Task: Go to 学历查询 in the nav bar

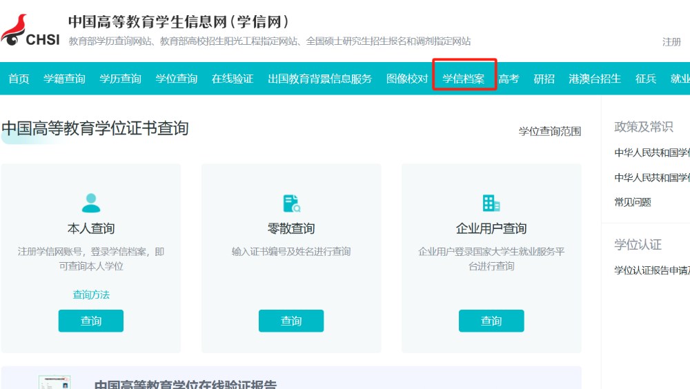Action: 120,79
